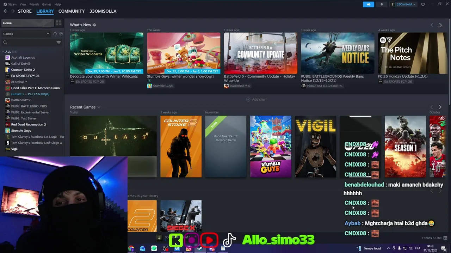451x253 pixels.
Task: Open the announcements megaphone button
Action: tap(368, 4)
